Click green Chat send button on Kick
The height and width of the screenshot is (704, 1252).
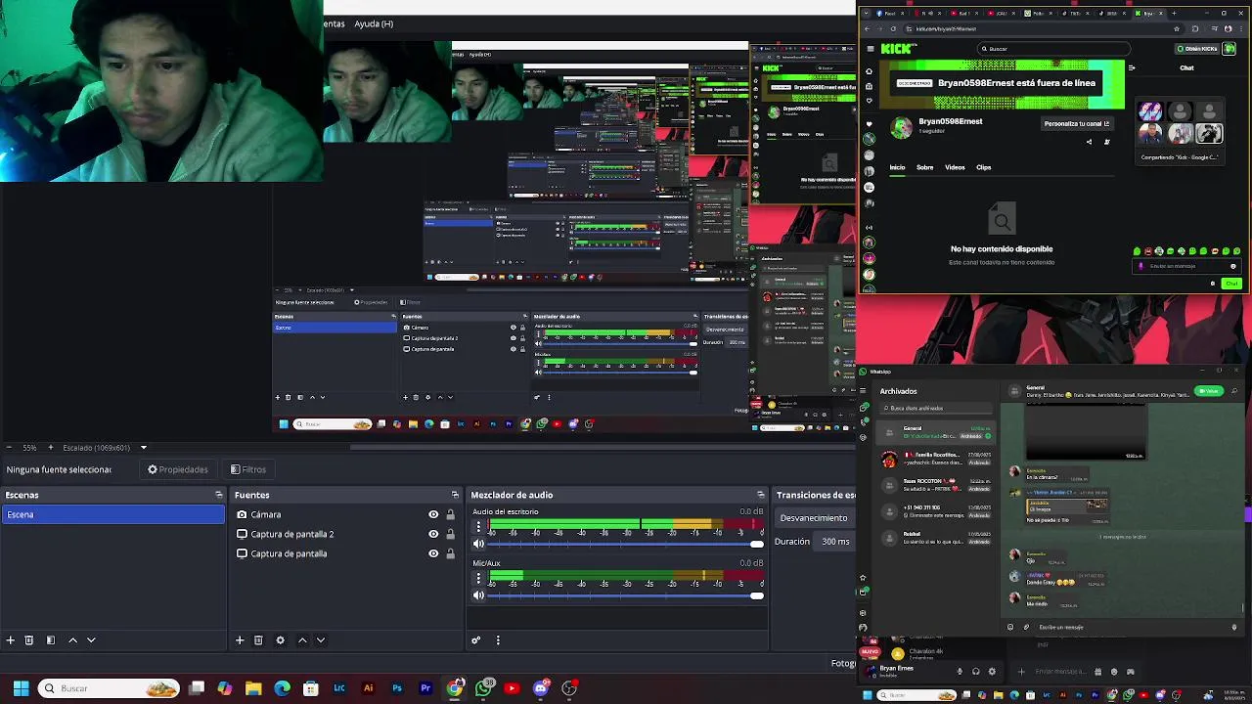(x=1231, y=284)
